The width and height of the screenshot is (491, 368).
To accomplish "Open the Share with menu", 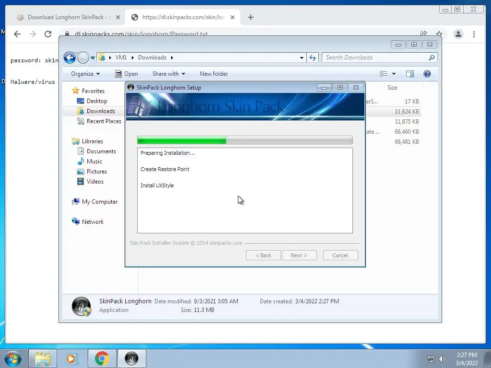I will 169,74.
